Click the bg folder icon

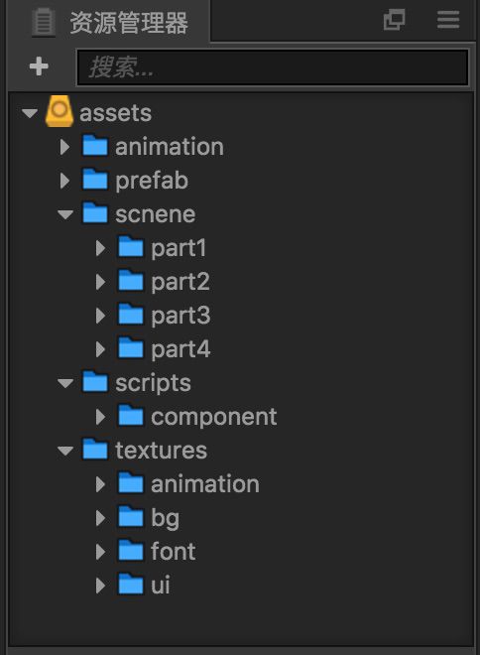131,517
